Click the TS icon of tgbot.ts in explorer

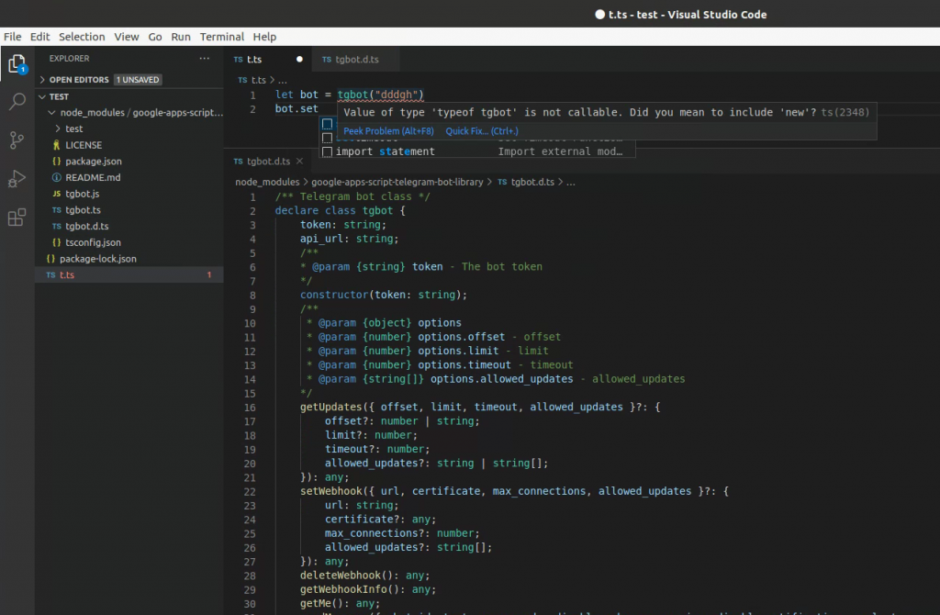56,210
